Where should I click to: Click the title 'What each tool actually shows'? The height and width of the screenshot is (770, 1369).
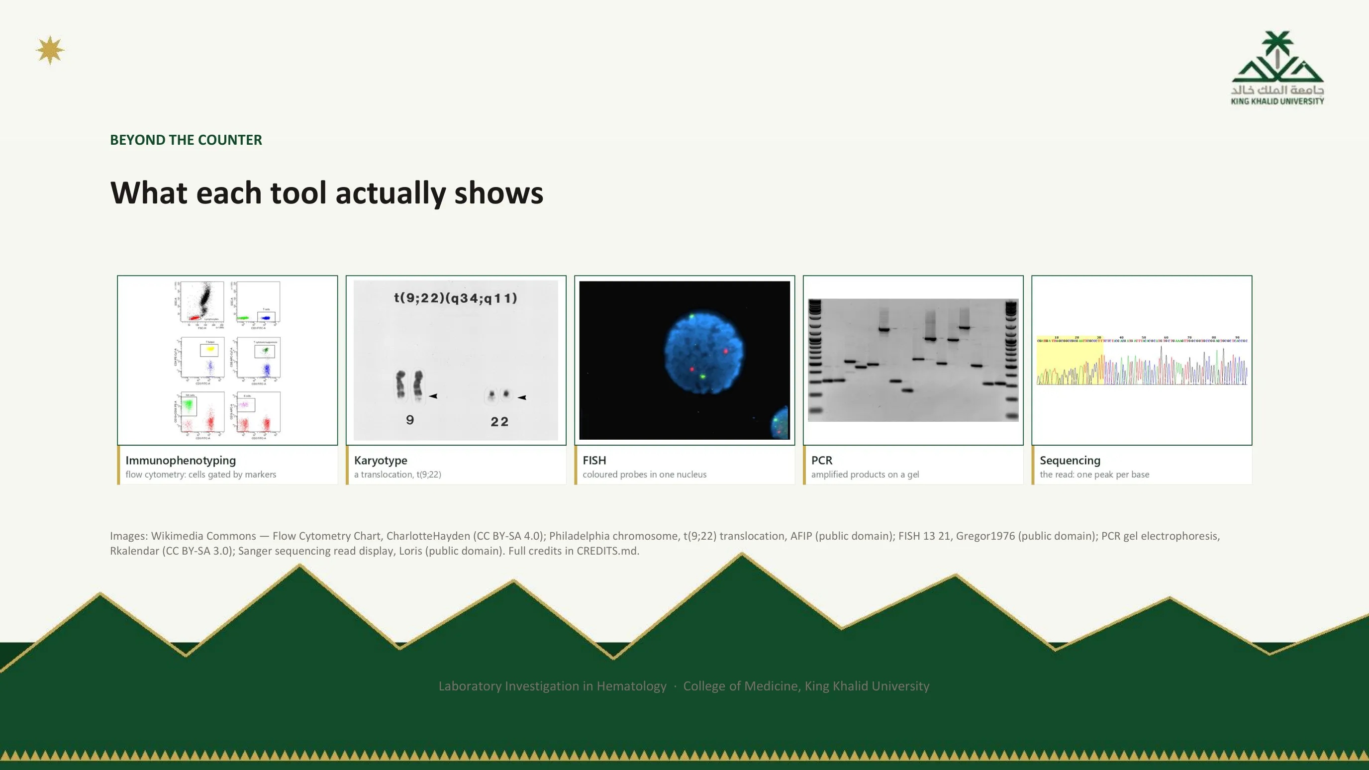[327, 193]
